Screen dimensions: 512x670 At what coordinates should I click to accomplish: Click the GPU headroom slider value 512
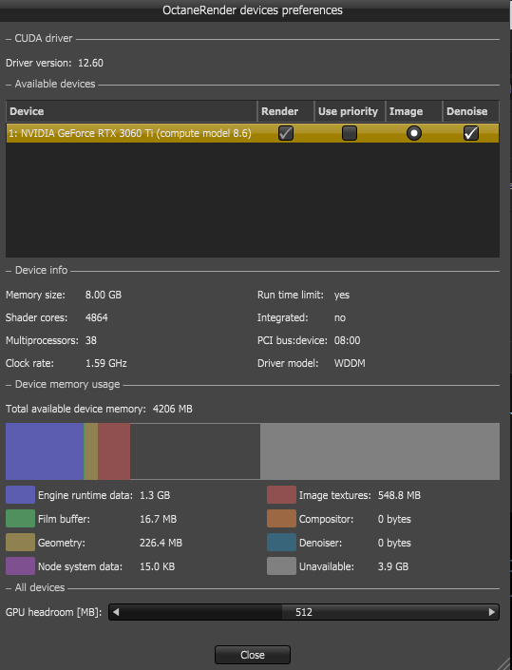point(304,612)
